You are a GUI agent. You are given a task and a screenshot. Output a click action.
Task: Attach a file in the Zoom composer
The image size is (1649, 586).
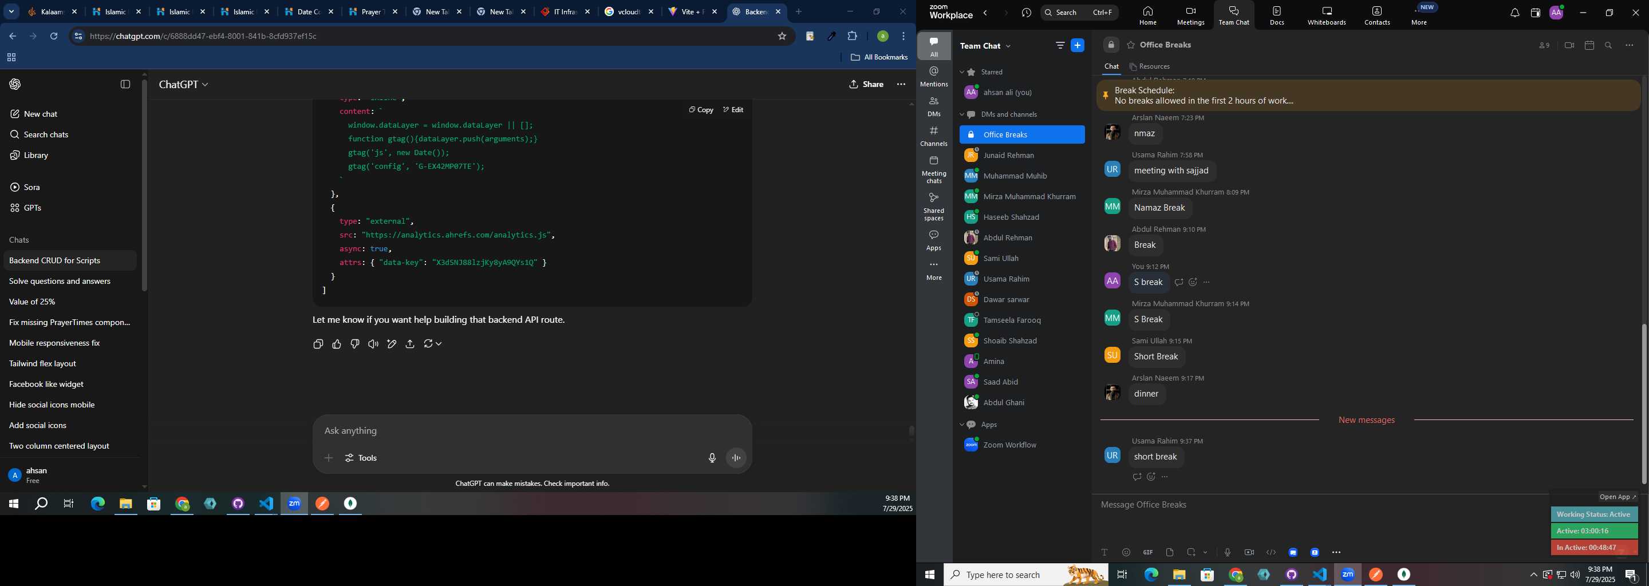pos(1170,552)
